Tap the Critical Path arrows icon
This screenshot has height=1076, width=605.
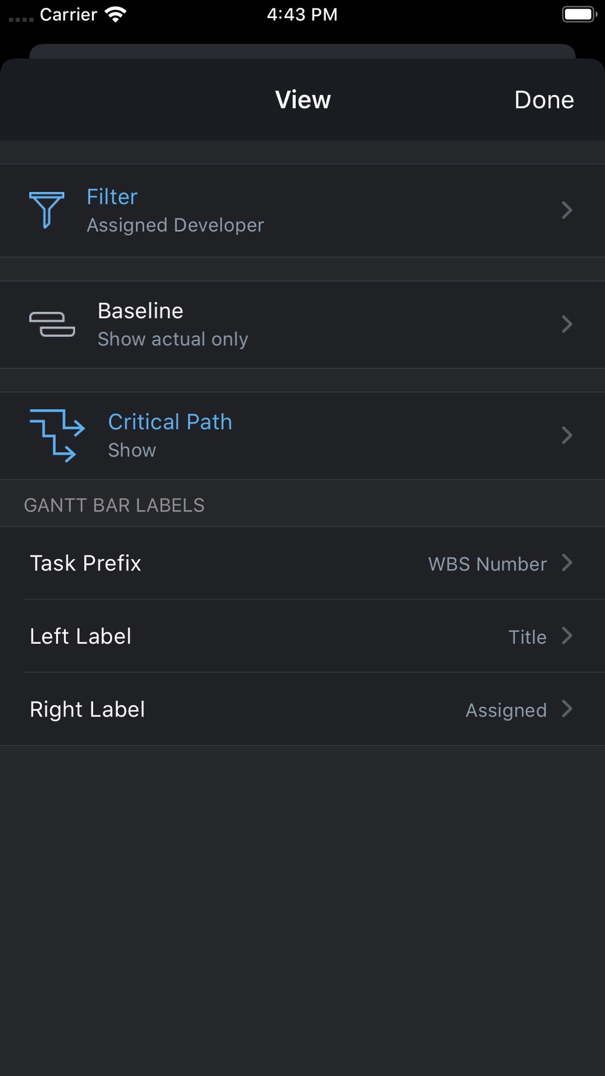57,436
